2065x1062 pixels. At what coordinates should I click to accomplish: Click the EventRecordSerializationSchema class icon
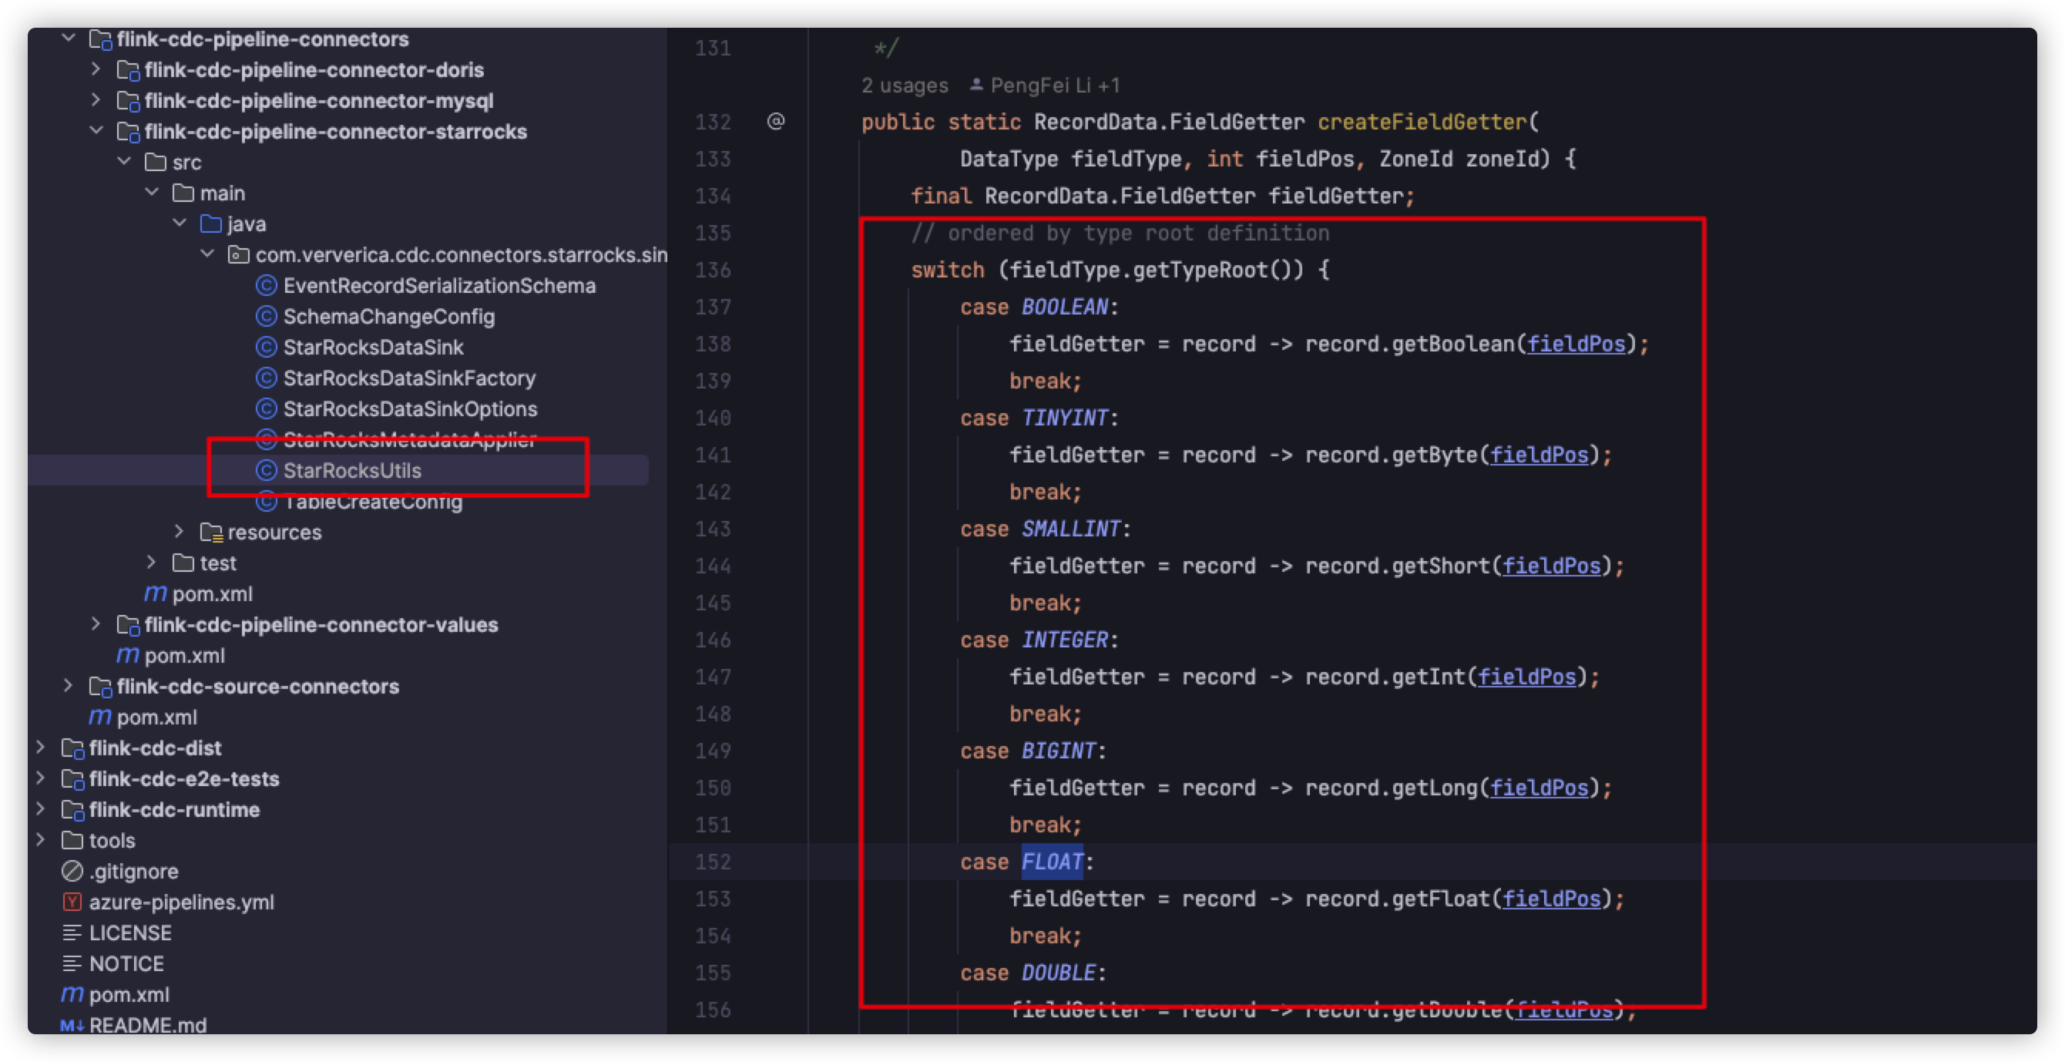(266, 285)
